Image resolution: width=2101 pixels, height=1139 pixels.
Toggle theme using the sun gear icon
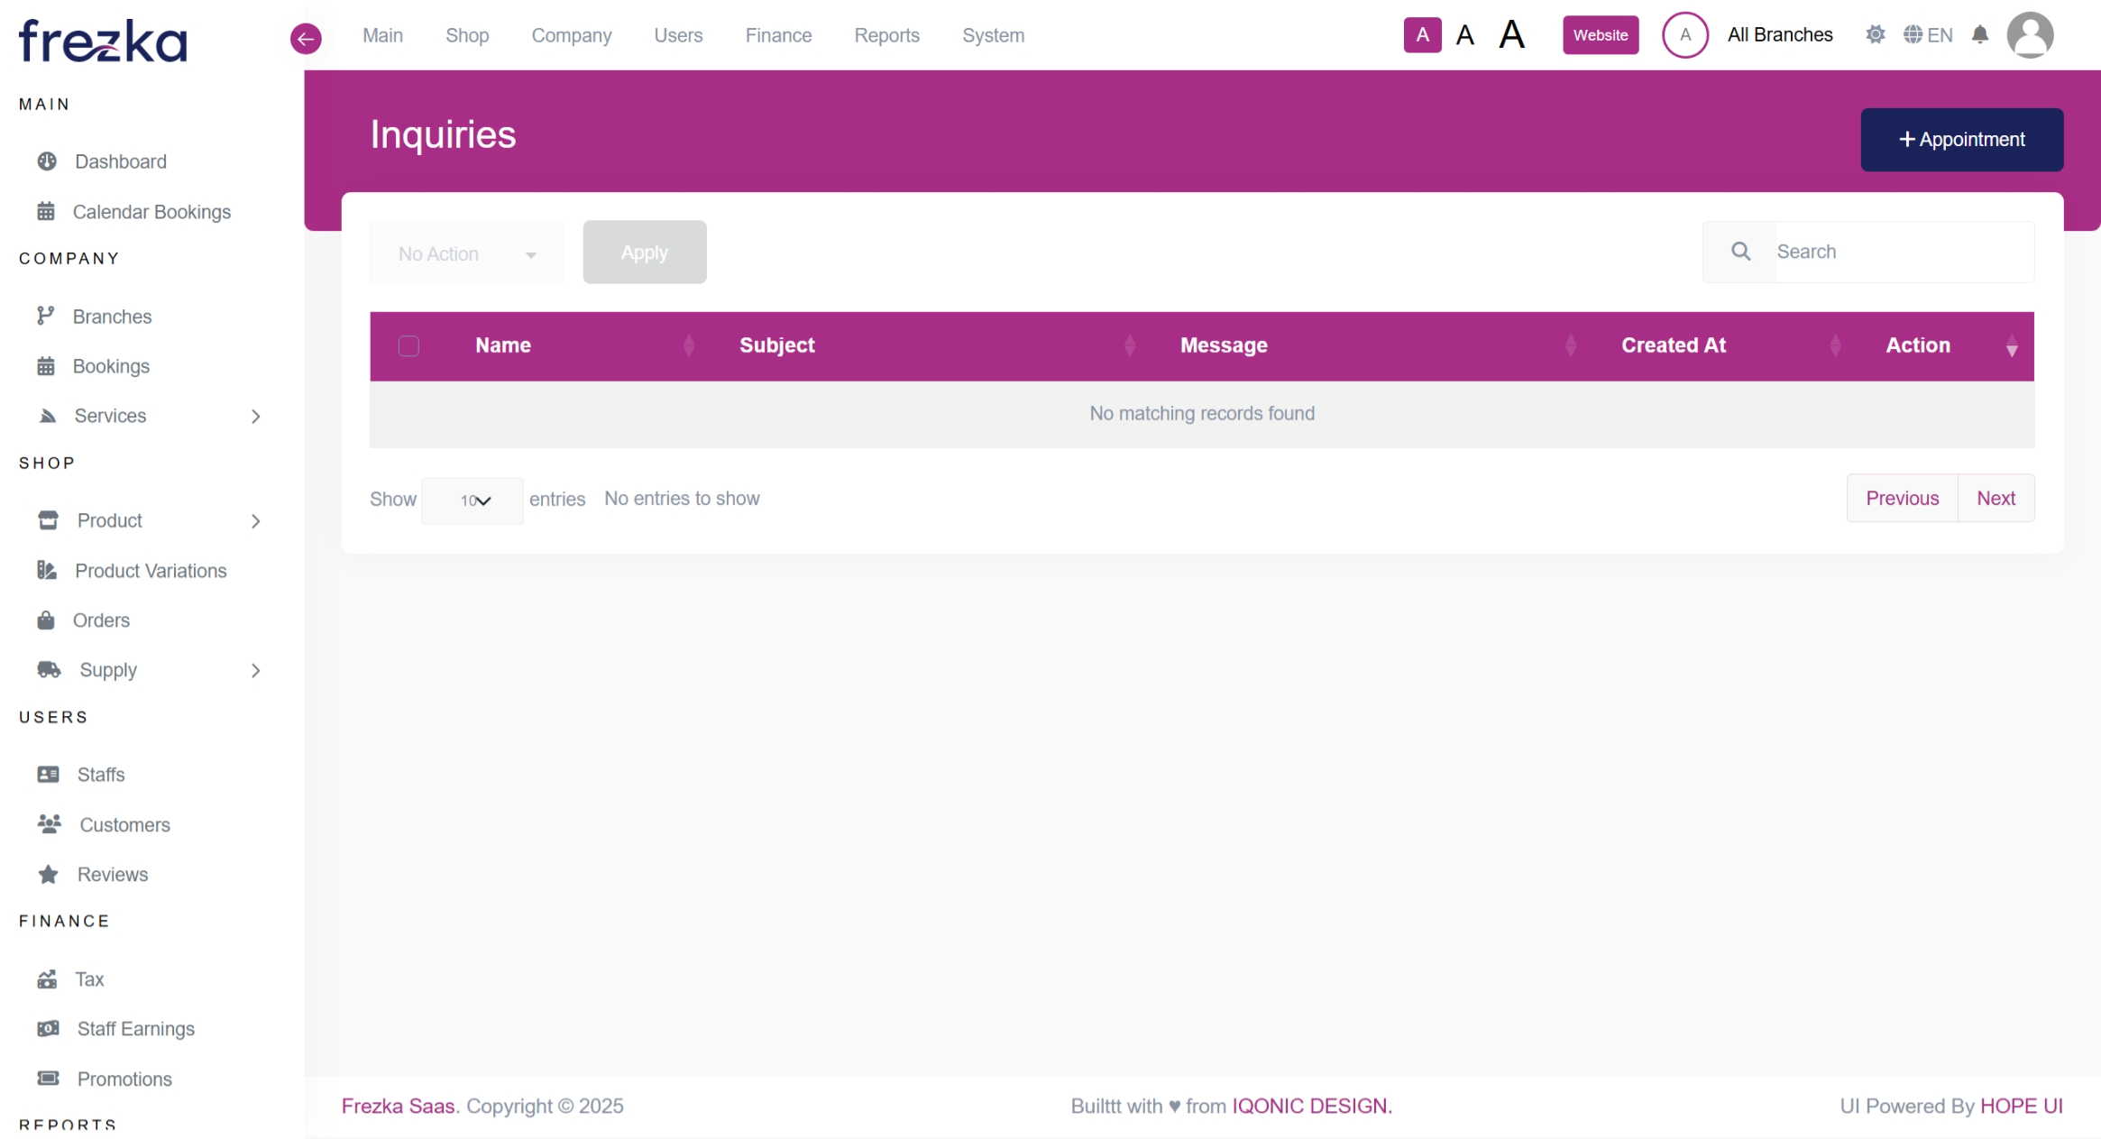point(1876,35)
